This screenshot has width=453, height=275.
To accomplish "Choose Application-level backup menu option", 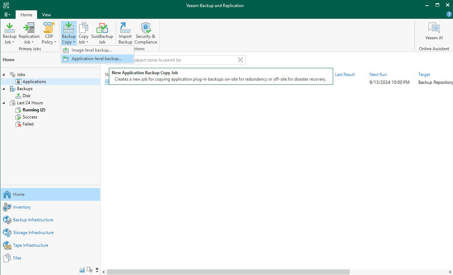I will pyautogui.click(x=97, y=59).
